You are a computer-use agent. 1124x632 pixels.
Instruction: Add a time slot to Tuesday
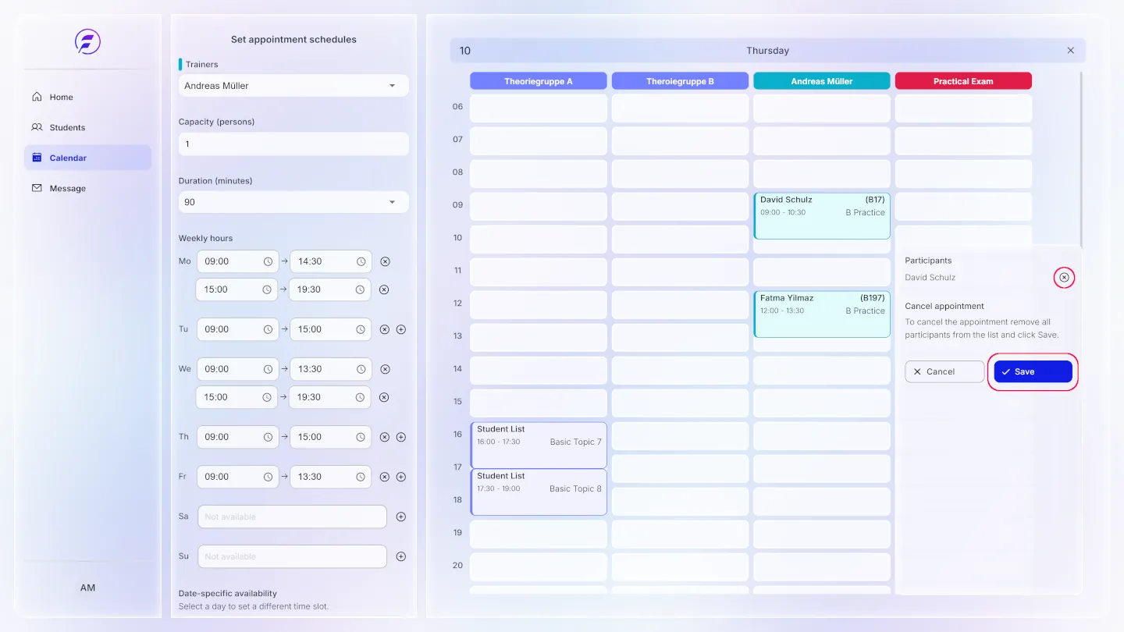(x=401, y=329)
